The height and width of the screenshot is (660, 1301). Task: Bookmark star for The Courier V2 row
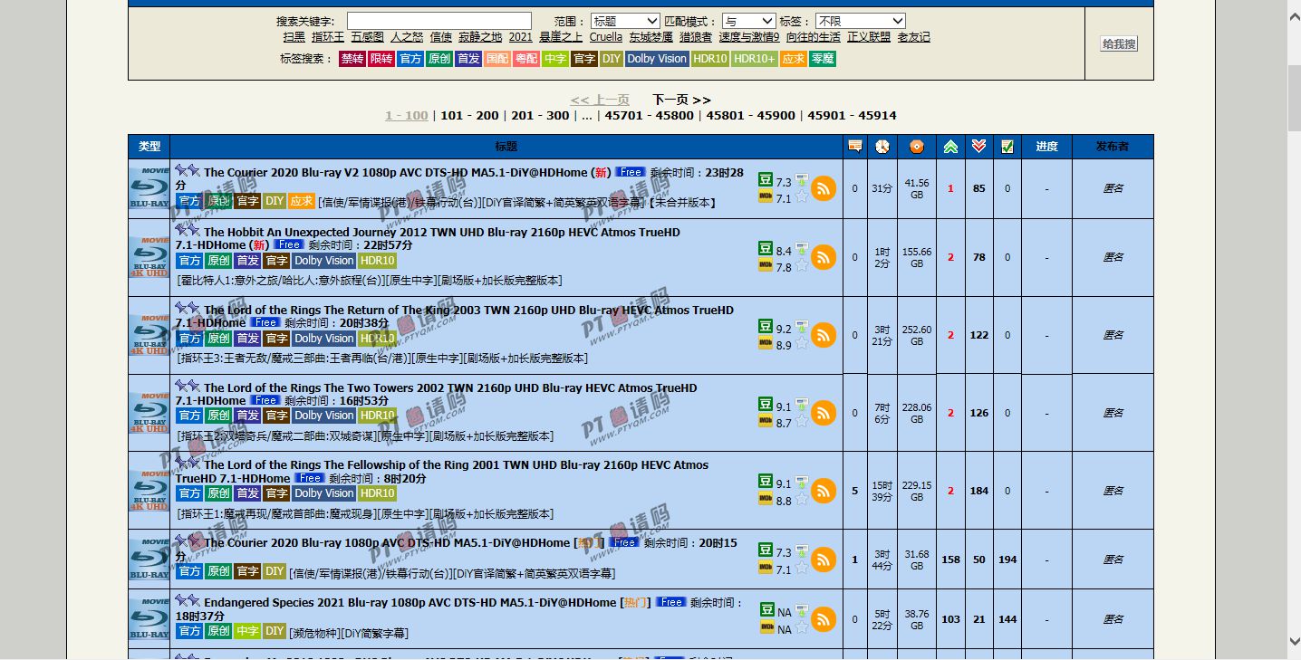click(801, 196)
